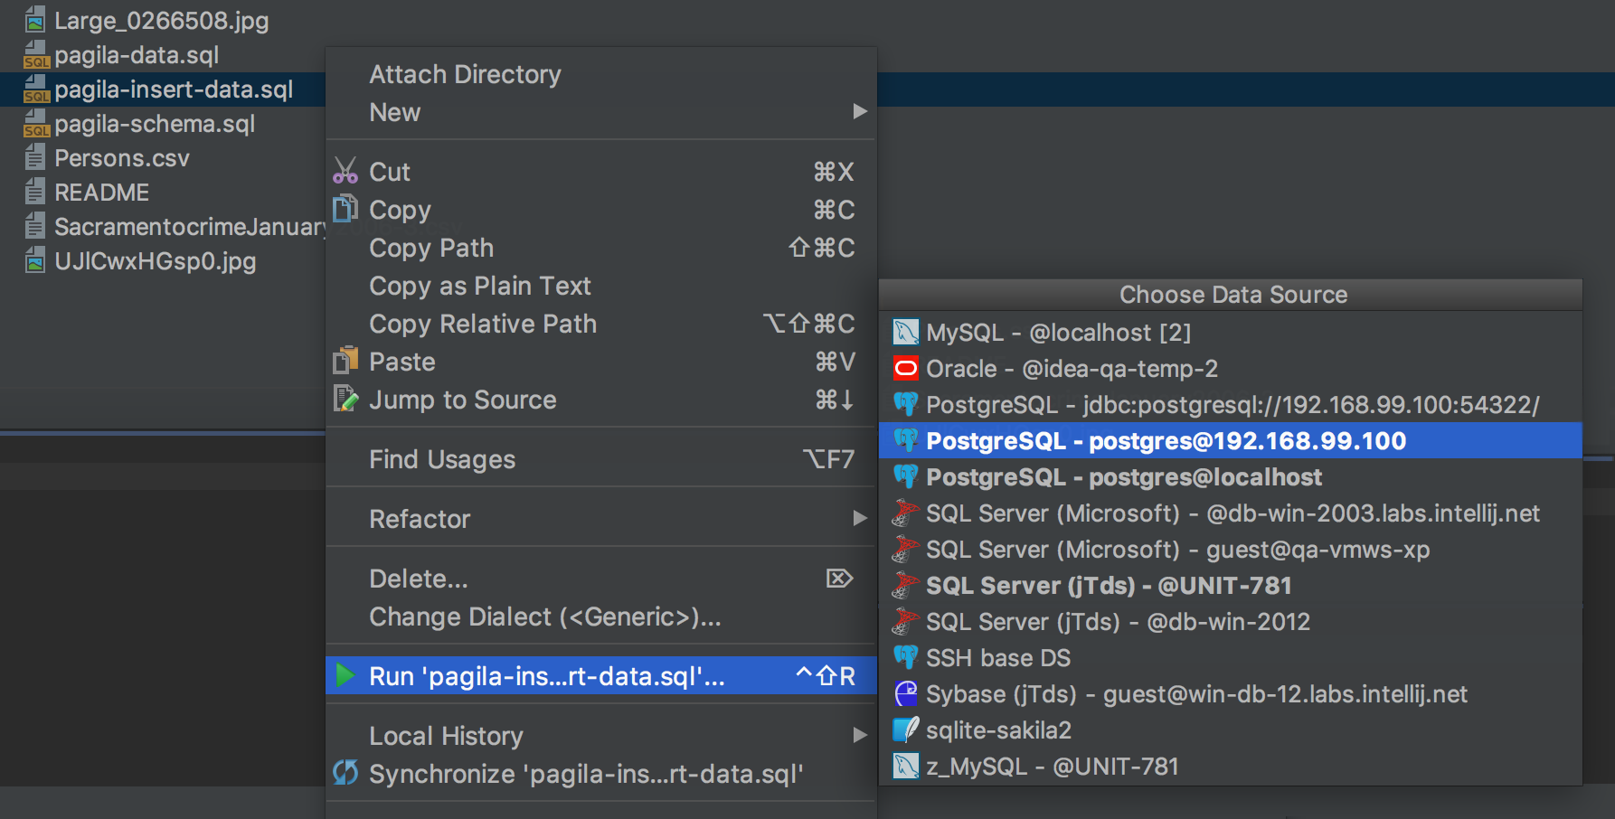Viewport: 1615px width, 819px height.
Task: Click the SQL Server icon for @db-win-2003
Action: (x=905, y=513)
